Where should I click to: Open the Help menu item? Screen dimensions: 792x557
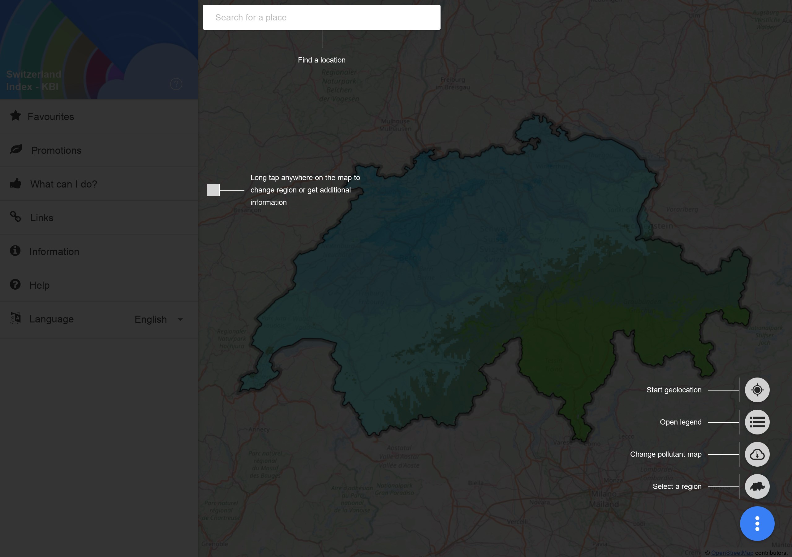coord(39,285)
